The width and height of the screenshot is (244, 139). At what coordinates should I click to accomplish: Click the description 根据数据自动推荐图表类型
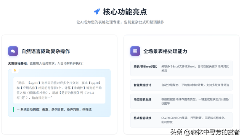[x=195, y=101]
